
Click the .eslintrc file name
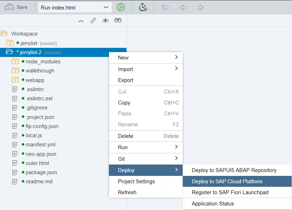(35, 89)
